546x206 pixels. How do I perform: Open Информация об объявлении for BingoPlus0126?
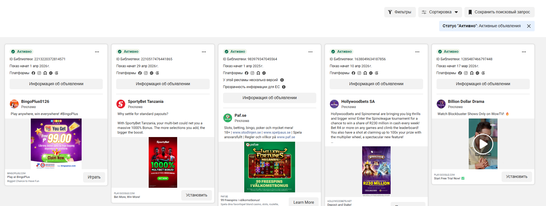pyautogui.click(x=56, y=84)
